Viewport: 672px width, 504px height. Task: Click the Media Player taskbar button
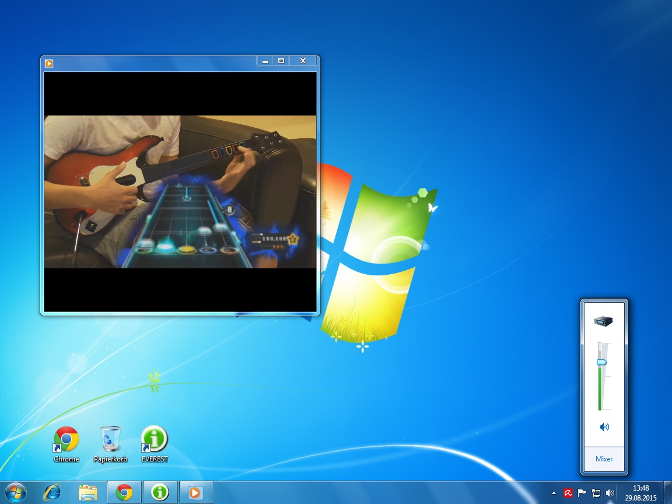click(196, 493)
